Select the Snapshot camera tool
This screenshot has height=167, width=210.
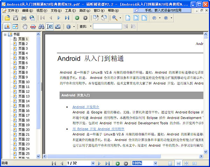[58, 27]
